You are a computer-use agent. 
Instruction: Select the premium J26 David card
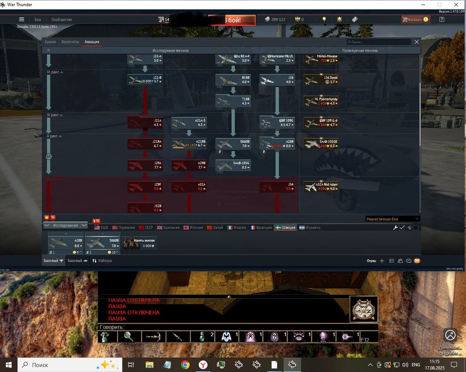point(321,80)
